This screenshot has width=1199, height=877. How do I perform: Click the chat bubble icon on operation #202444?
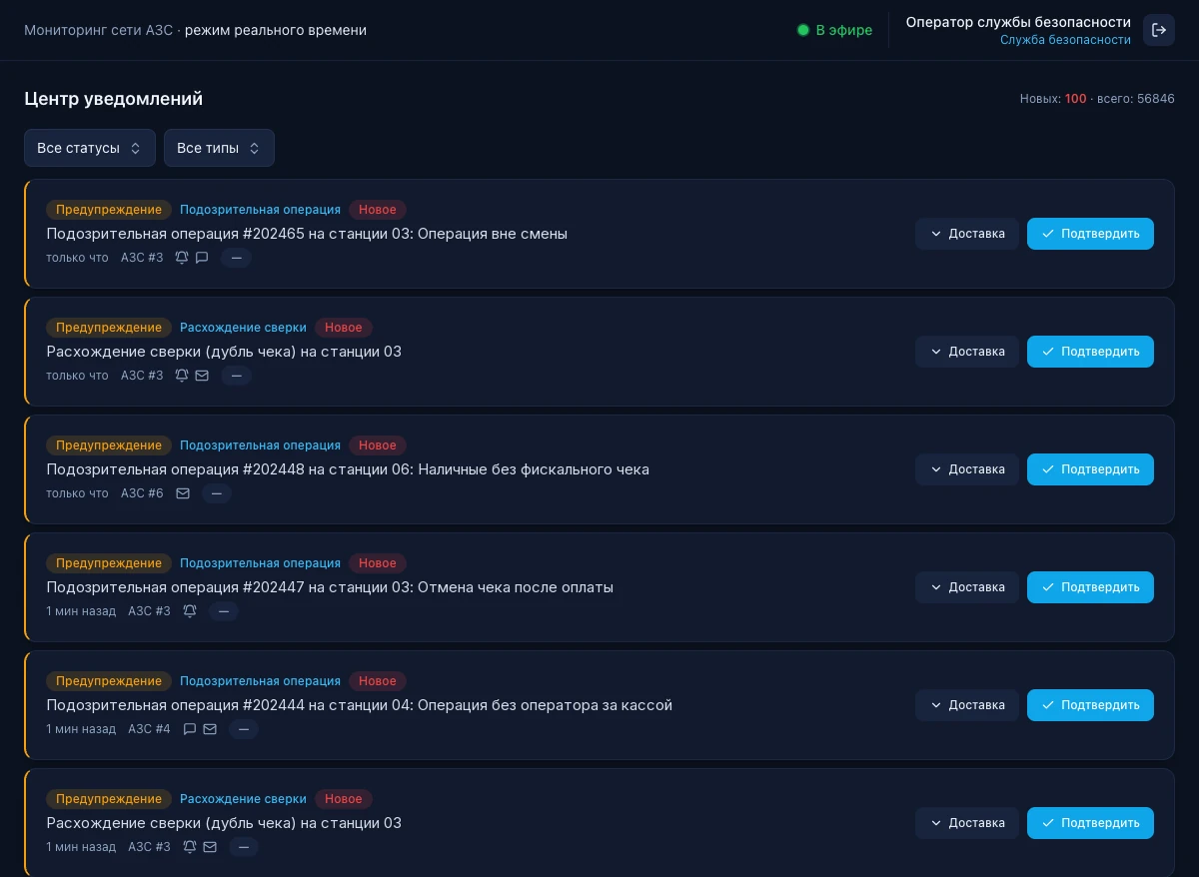click(190, 729)
